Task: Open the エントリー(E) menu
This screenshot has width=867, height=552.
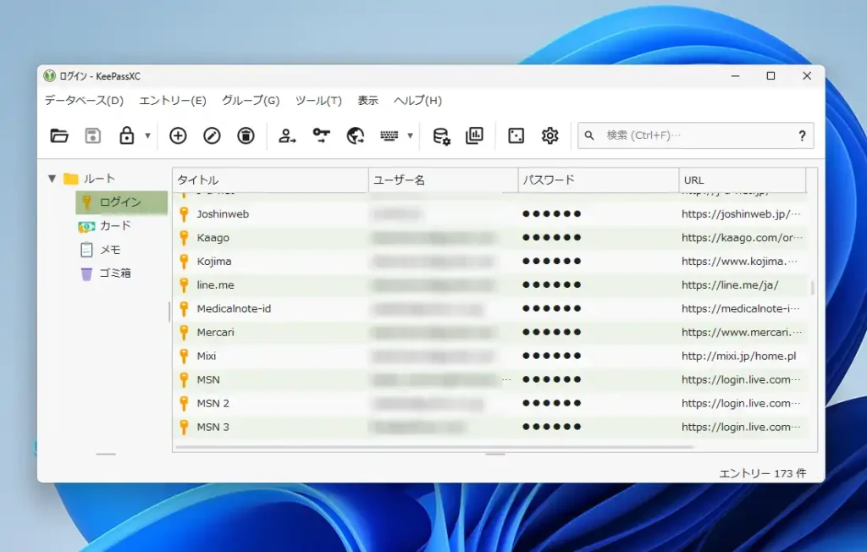Action: pos(172,101)
